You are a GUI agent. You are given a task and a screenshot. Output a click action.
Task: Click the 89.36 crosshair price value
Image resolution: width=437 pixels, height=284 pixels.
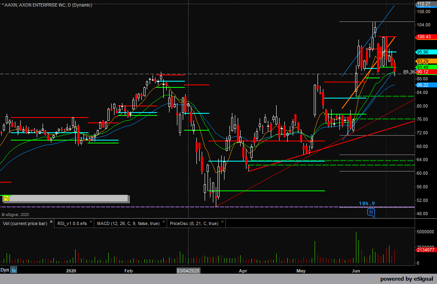(x=409, y=72)
